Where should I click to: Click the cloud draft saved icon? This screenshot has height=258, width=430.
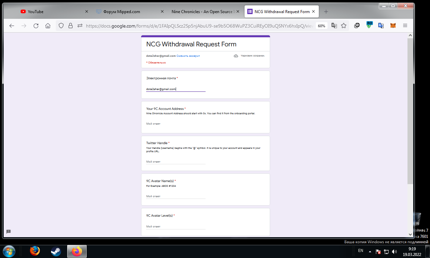click(x=236, y=56)
